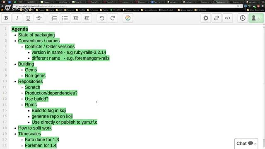Open the Chat box
The image size is (265, 149).
246,144
